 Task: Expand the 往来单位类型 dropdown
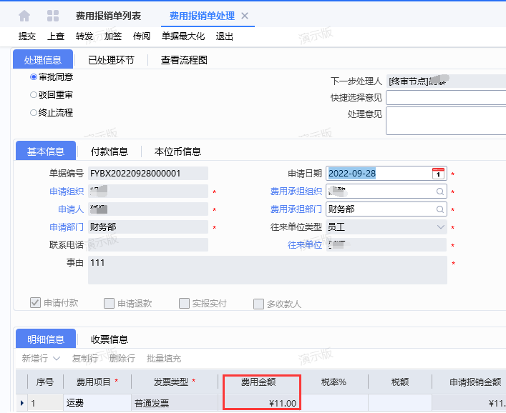coord(440,227)
